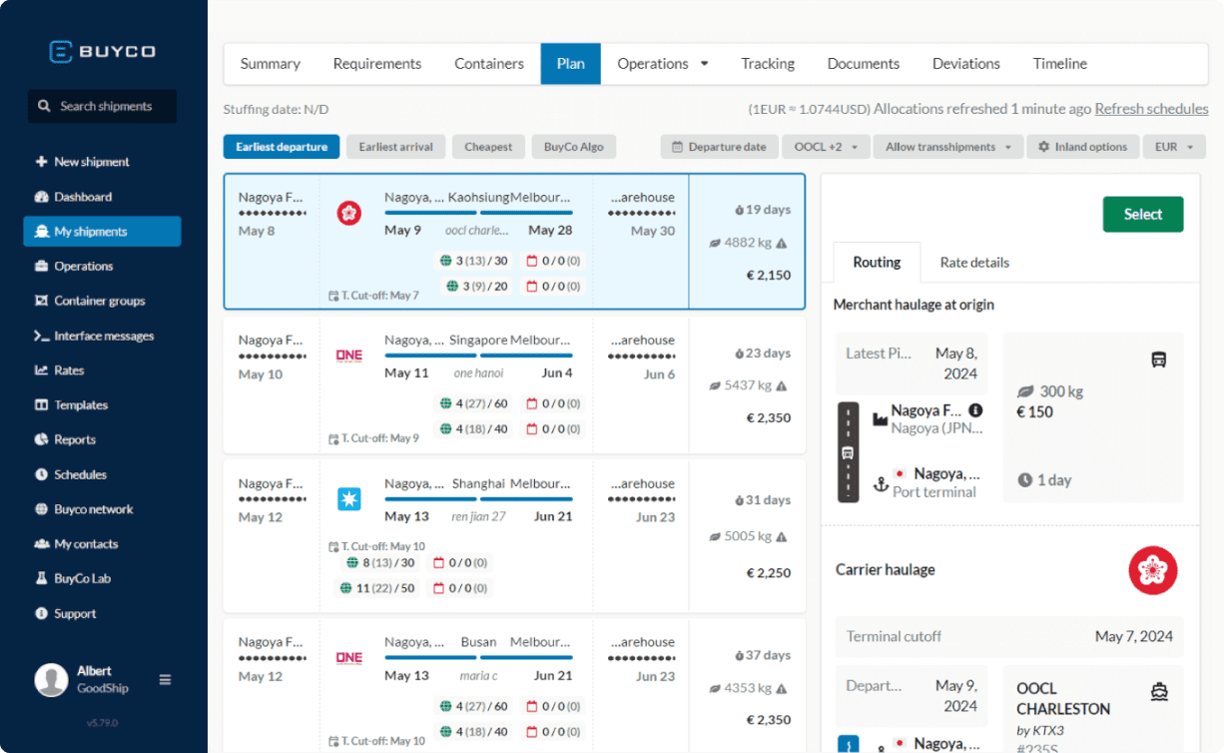Open the Tracking tab

(x=767, y=63)
